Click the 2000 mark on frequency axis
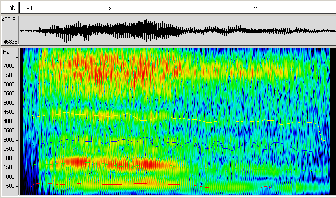Viewport: 336px width, 198px height. (9, 158)
